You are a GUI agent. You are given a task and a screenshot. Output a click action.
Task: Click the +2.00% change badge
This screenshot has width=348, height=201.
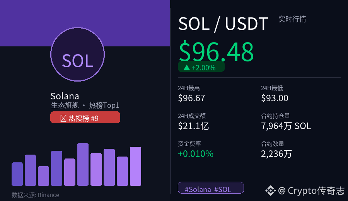201,67
